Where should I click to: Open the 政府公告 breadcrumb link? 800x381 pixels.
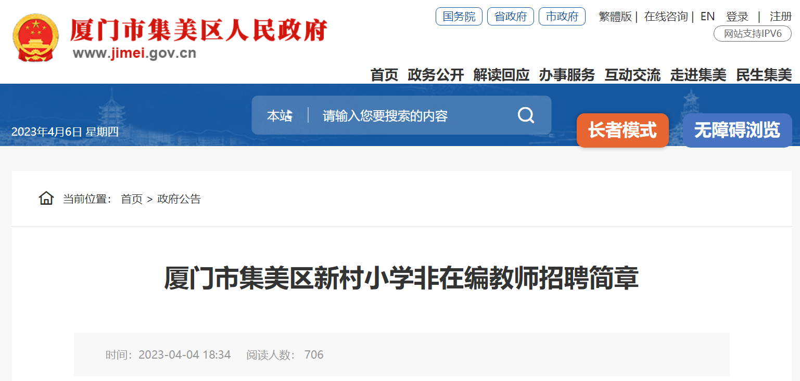coord(179,199)
